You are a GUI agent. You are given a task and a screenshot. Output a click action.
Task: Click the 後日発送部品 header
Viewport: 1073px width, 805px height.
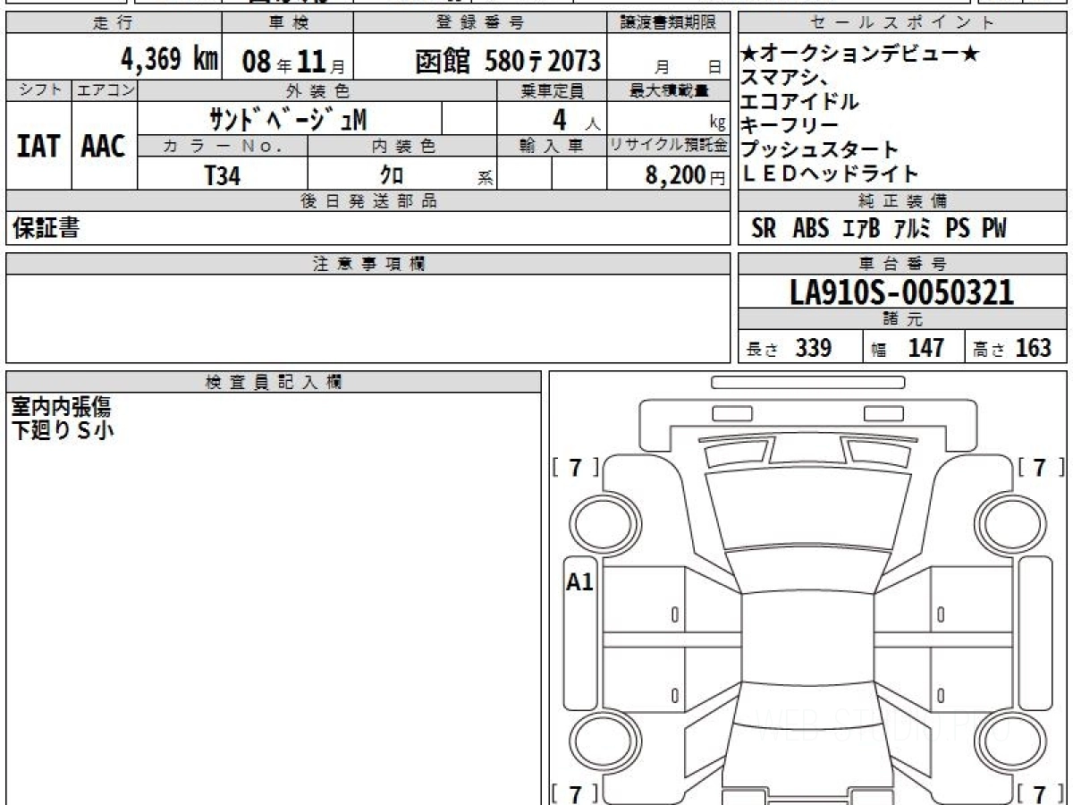pyautogui.click(x=368, y=201)
